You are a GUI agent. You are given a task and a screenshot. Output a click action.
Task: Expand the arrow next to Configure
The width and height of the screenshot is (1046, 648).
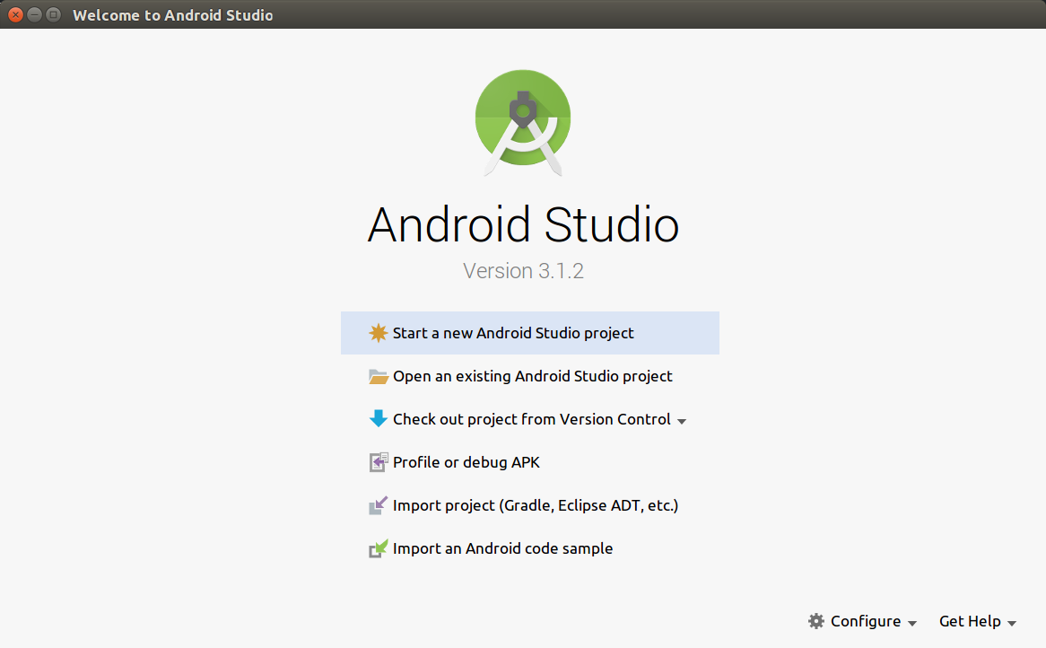(912, 623)
